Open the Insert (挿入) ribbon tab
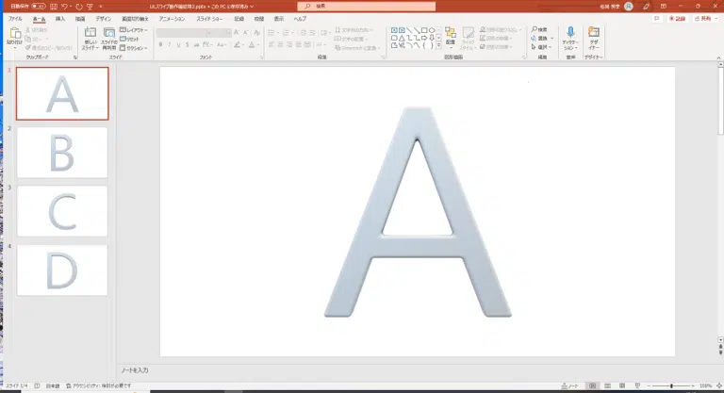This screenshot has width=724, height=393. [x=59, y=18]
